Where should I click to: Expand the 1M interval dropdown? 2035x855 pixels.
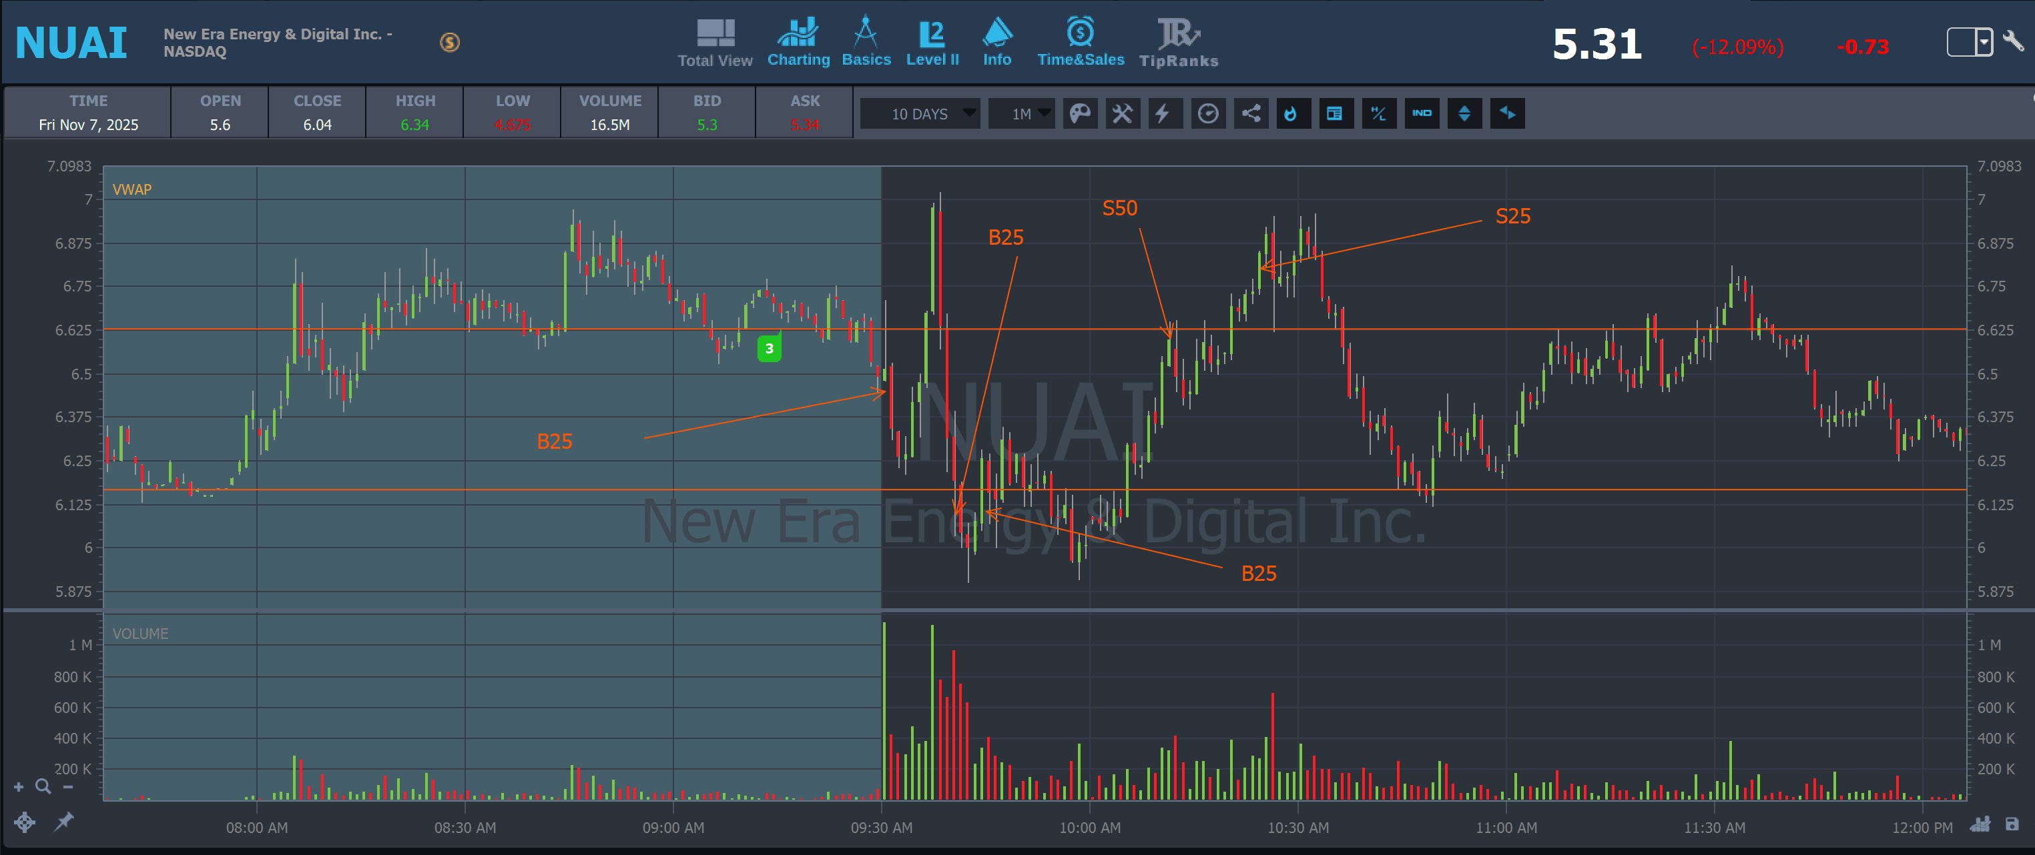click(1021, 113)
